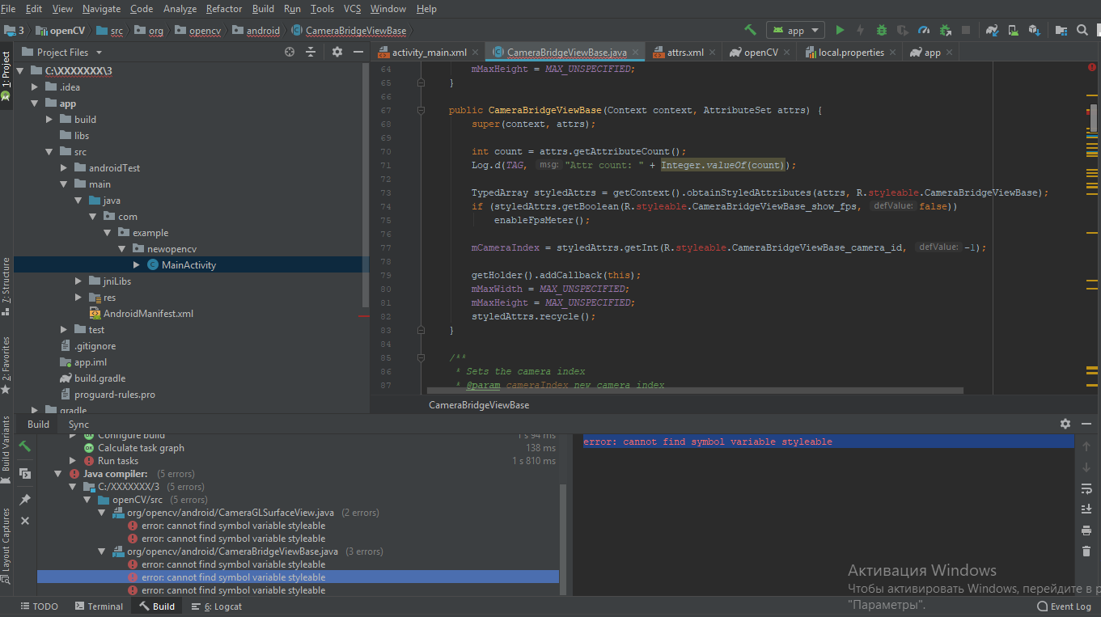Click the Stop square icon
This screenshot has height=617, width=1101.
(966, 30)
